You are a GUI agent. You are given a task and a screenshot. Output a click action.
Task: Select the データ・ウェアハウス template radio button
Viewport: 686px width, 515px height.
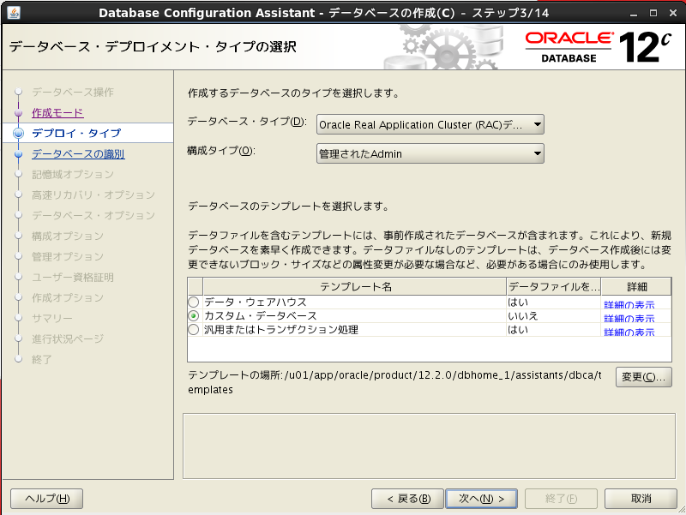pos(194,302)
